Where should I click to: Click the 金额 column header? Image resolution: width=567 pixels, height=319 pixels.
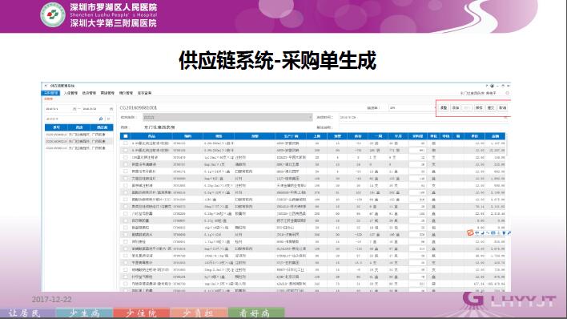495,136
